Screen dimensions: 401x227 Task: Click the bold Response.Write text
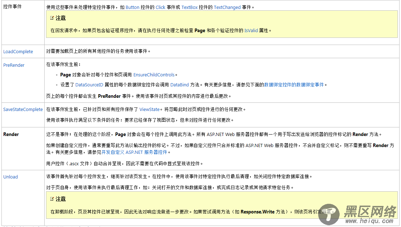(258, 212)
